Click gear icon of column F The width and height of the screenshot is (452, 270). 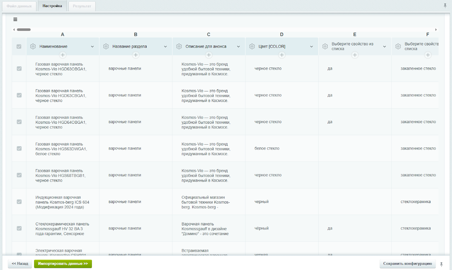click(398, 46)
